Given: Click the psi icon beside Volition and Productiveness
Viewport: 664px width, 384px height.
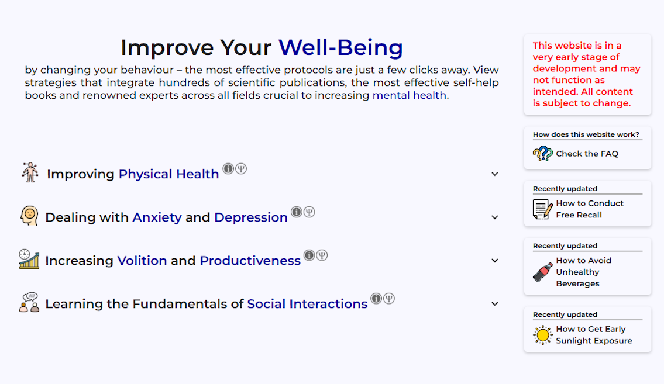Looking at the screenshot, I should click(x=322, y=255).
